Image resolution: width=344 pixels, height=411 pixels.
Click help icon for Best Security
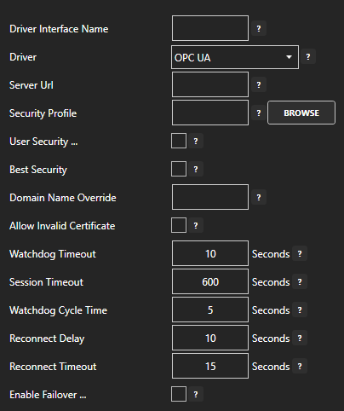click(196, 170)
